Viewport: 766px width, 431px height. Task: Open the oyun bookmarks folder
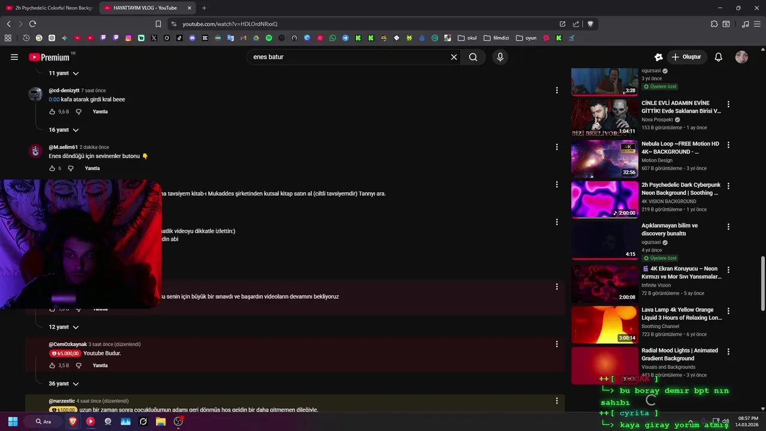pos(526,38)
